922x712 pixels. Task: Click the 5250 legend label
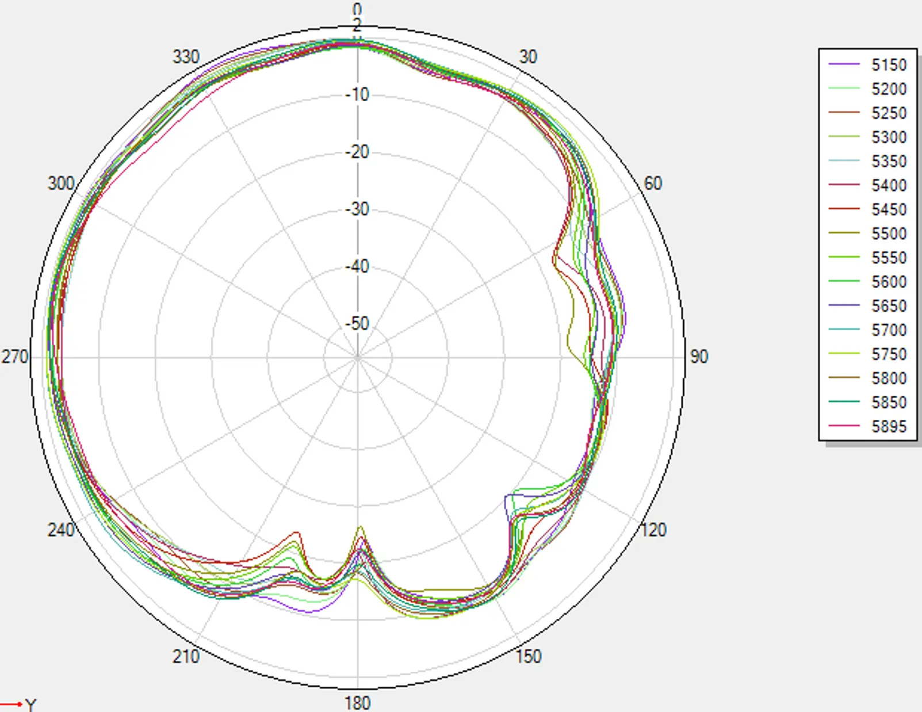tap(889, 113)
